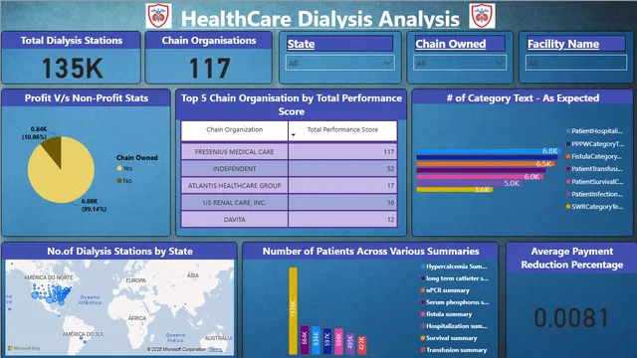The image size is (637, 358).
Task: Sort by Chain Organization column header
Action: click(235, 130)
